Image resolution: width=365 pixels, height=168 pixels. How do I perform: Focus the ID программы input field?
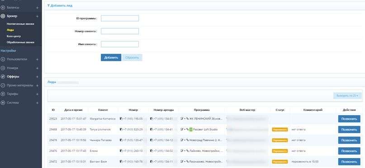click(120, 18)
